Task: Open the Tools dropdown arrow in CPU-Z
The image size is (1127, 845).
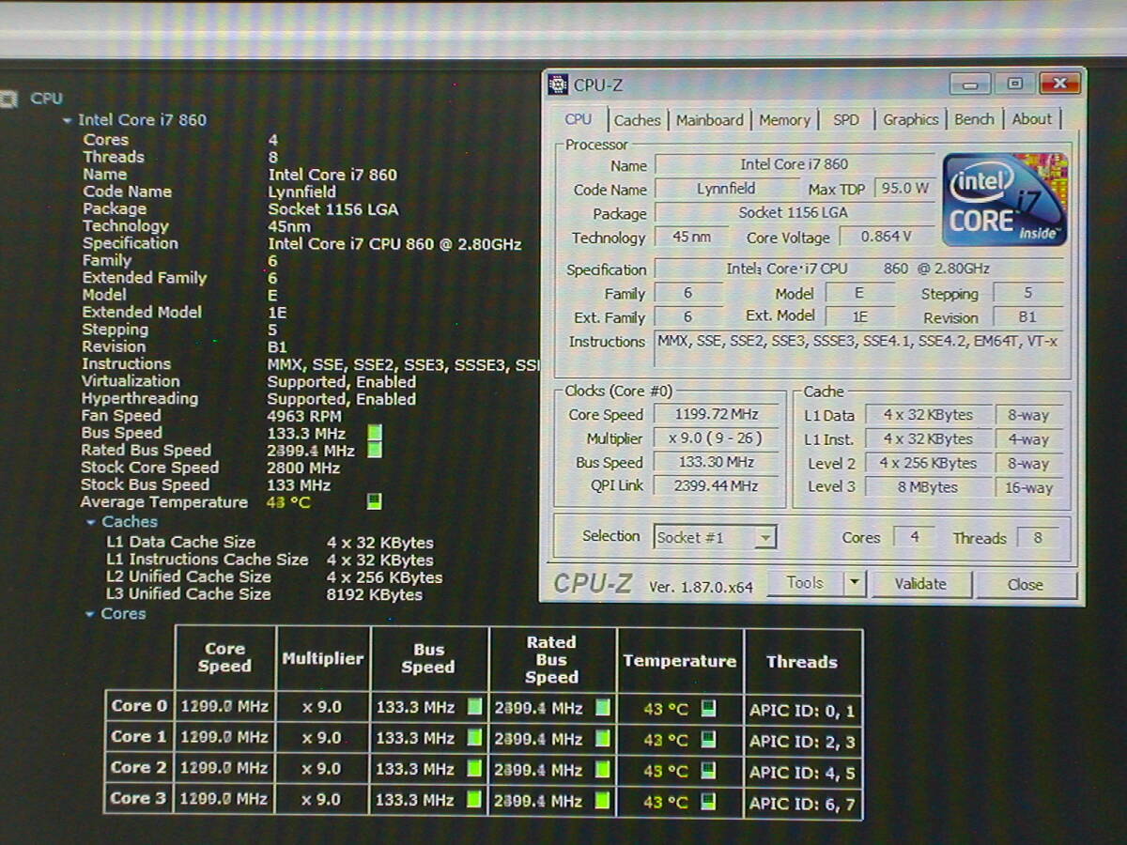Action: coord(854,583)
